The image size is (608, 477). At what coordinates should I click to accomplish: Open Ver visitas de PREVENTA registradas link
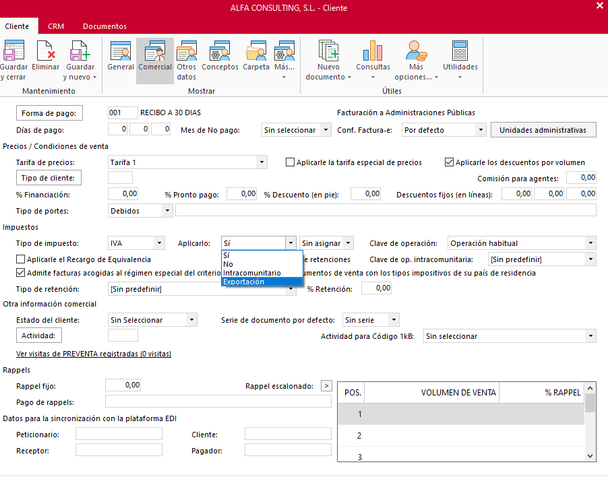[x=94, y=354]
